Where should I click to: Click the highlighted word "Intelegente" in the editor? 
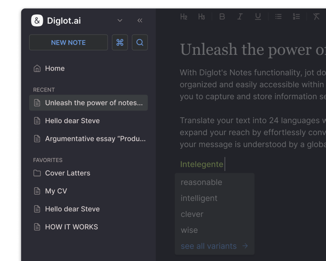201,164
